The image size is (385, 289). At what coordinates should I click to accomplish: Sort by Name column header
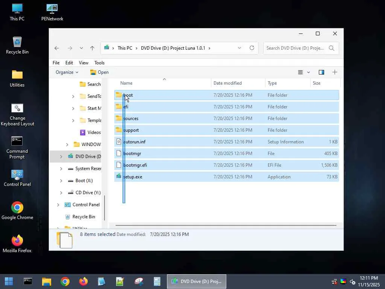162,83
